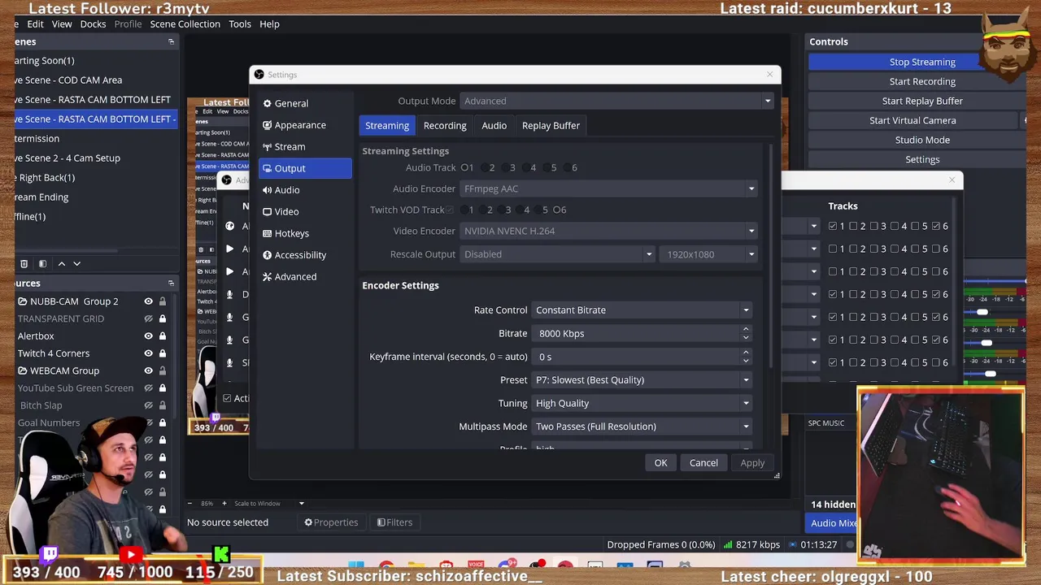The width and height of the screenshot is (1041, 585).
Task: Open Stream settings category
Action: 305,147
